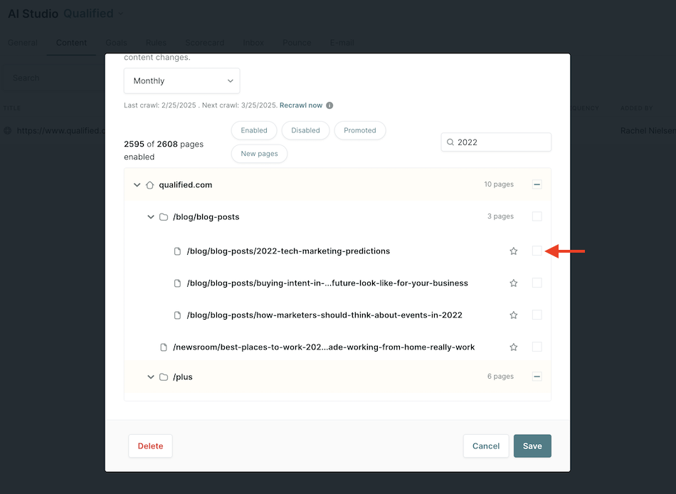Click the Rachel Nielsen added-by cell

coord(648,130)
